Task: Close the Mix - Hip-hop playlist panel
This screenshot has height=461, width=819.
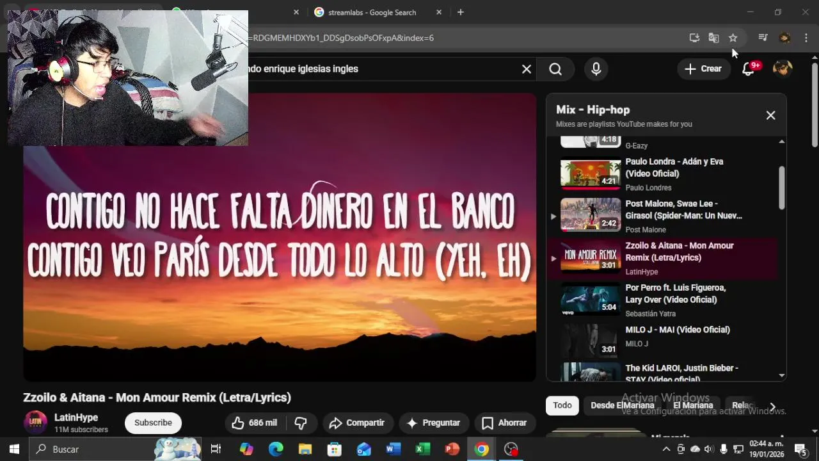Action: [770, 115]
